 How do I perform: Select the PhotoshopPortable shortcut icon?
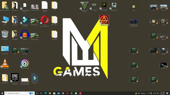click(25, 6)
